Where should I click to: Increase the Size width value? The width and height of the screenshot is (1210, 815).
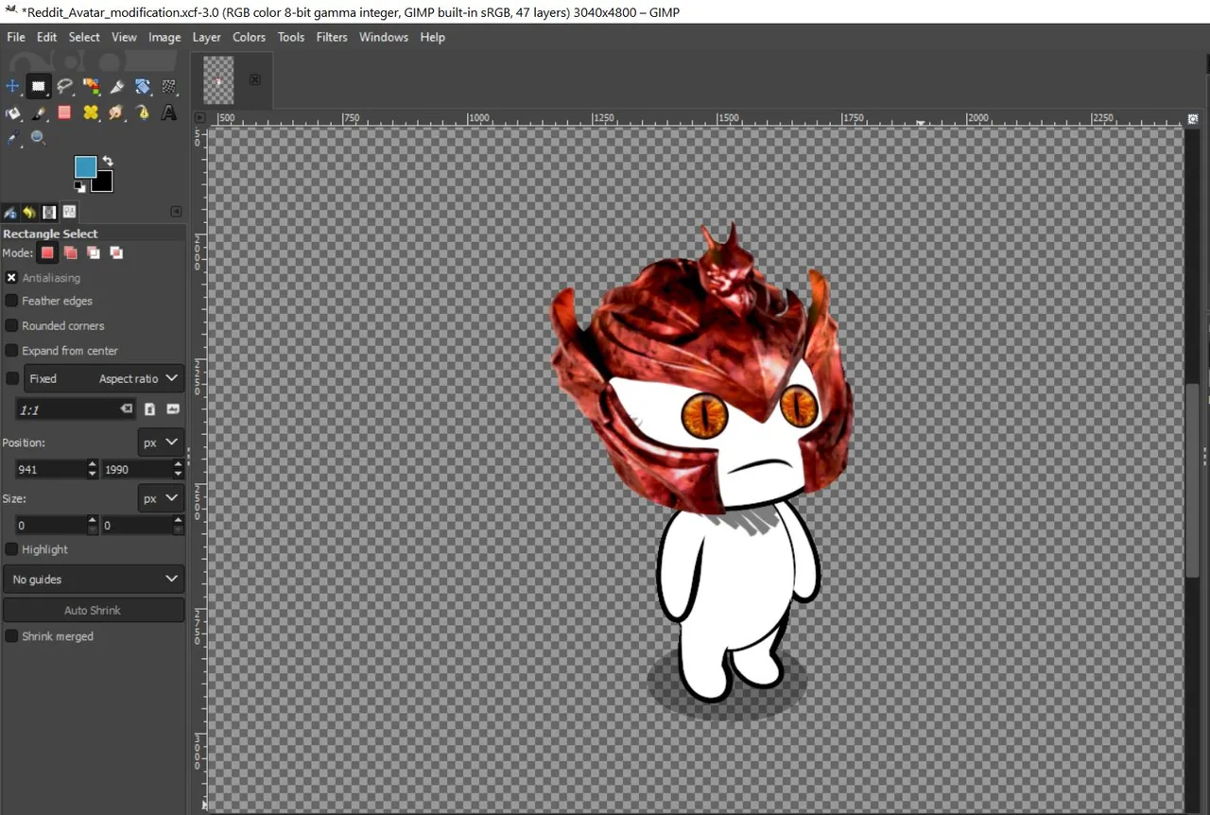(92, 520)
